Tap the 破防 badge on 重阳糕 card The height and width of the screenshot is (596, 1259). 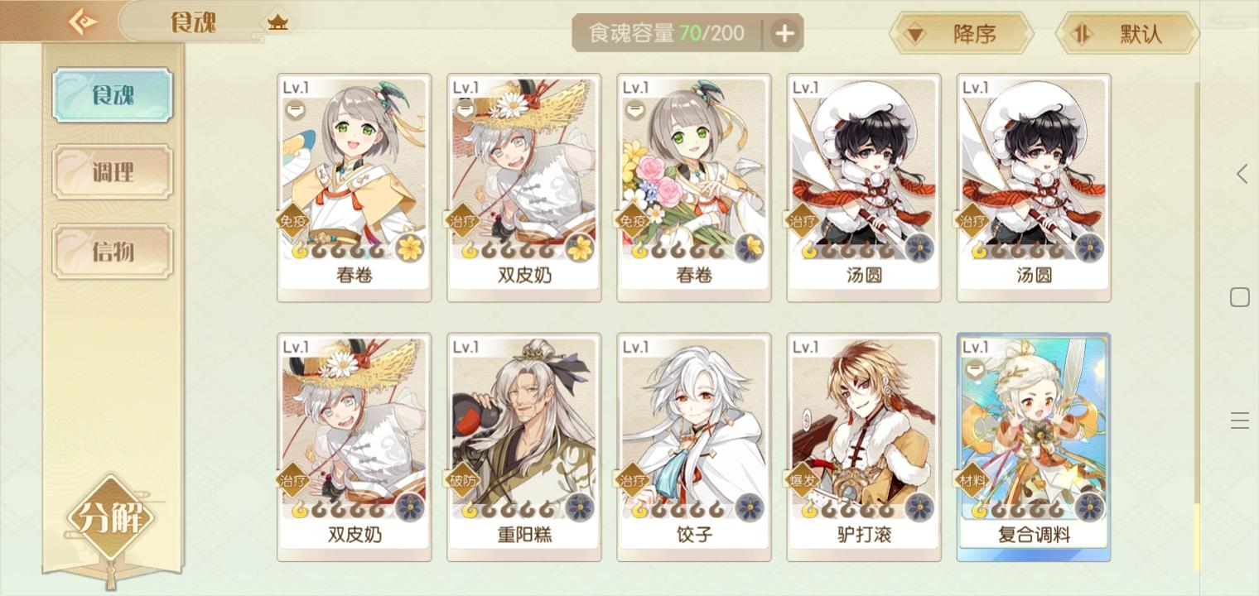pyautogui.click(x=462, y=481)
